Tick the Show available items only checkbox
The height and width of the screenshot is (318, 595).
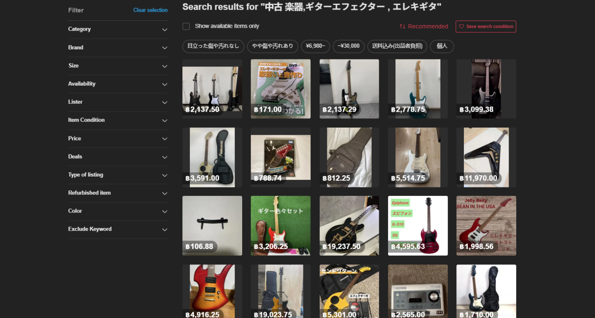tap(186, 26)
